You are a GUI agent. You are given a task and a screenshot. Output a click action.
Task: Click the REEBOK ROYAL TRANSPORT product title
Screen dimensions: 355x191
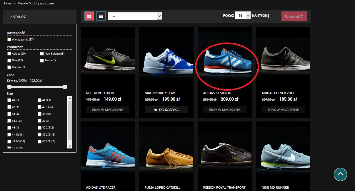point(224,187)
